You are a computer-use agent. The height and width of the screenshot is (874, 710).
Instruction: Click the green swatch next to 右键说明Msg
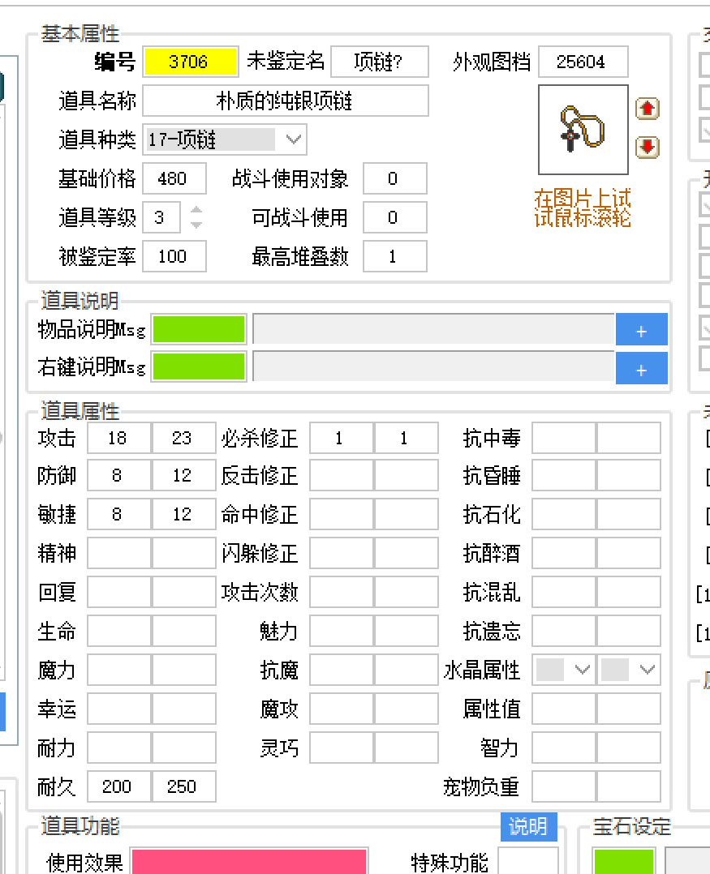pyautogui.click(x=199, y=366)
